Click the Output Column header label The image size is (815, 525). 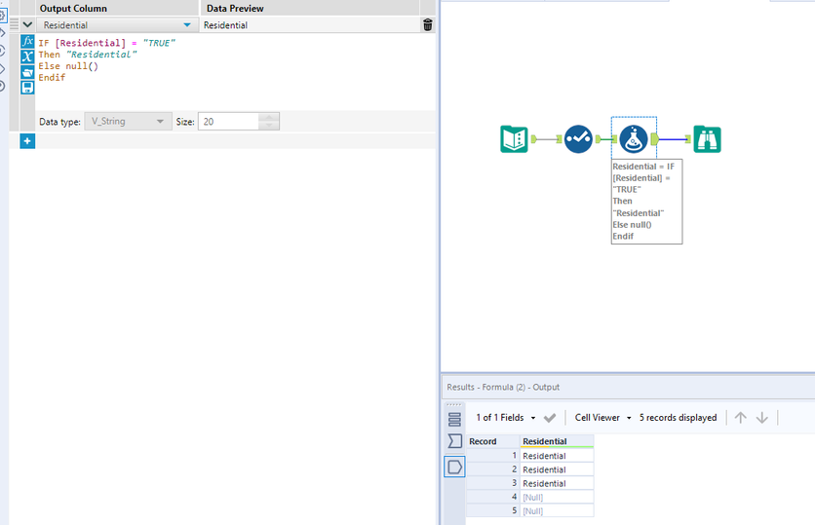pos(73,9)
